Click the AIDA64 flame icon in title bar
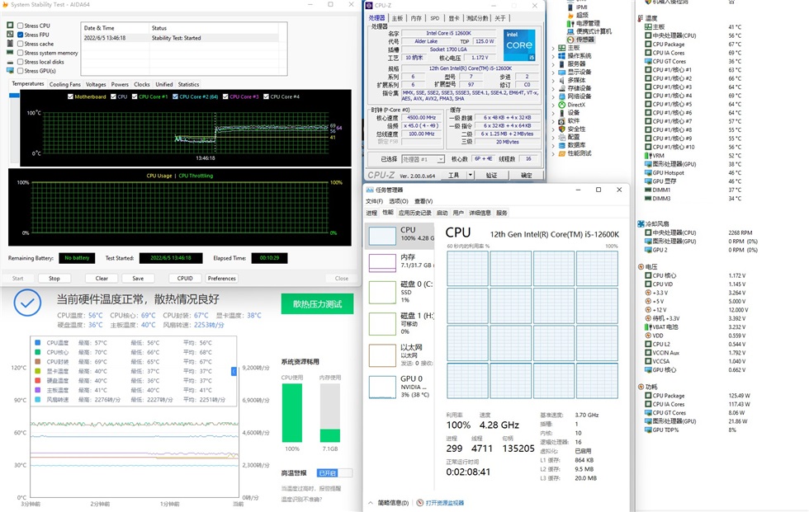Screen dimensions: 809x512 (5, 5)
